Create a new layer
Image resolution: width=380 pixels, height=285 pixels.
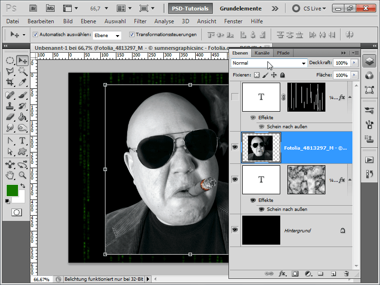pos(333,274)
